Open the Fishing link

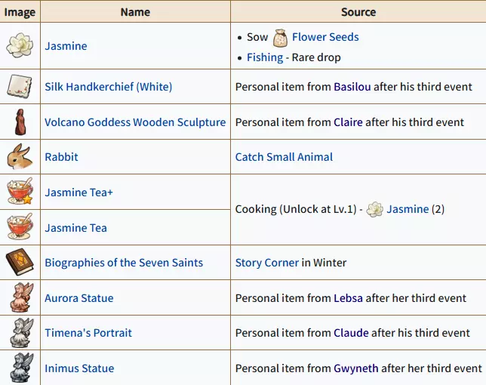pyautogui.click(x=265, y=57)
